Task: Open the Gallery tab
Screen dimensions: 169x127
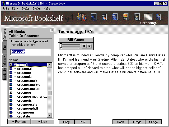Action: pos(5,61)
